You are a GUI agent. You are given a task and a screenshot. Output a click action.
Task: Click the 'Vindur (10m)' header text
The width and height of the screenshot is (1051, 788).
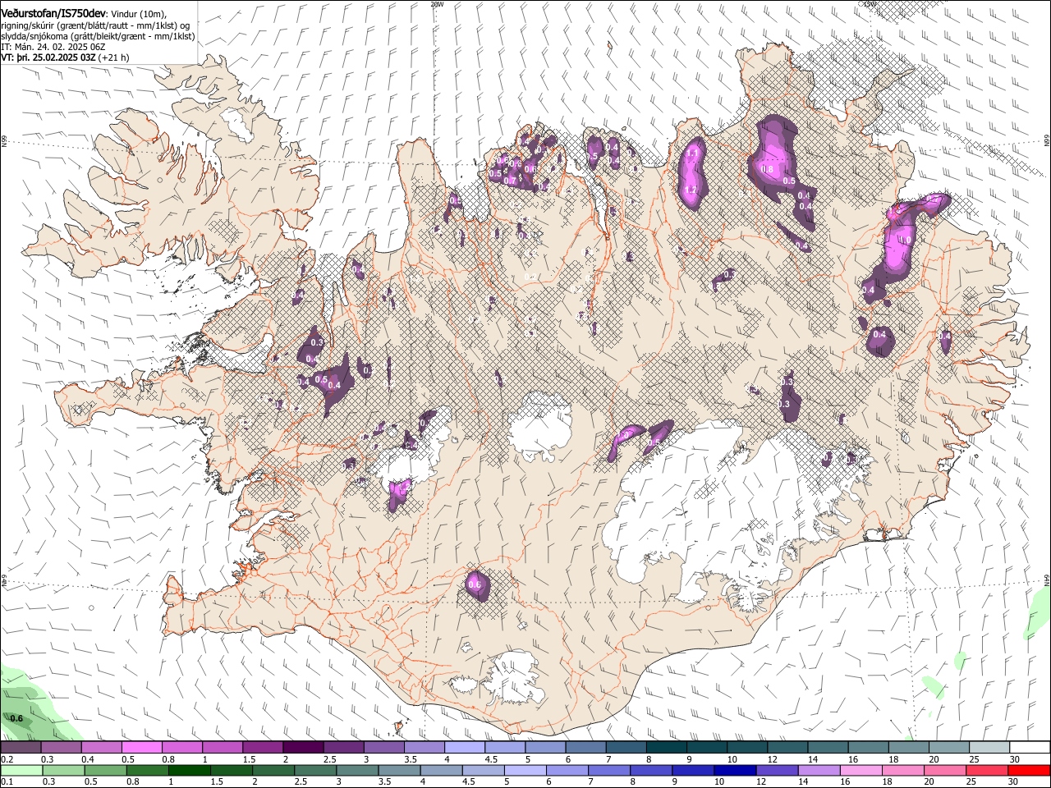coord(140,15)
